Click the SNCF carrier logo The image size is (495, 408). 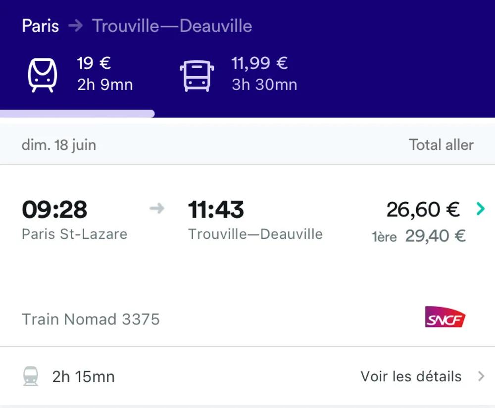pyautogui.click(x=445, y=317)
